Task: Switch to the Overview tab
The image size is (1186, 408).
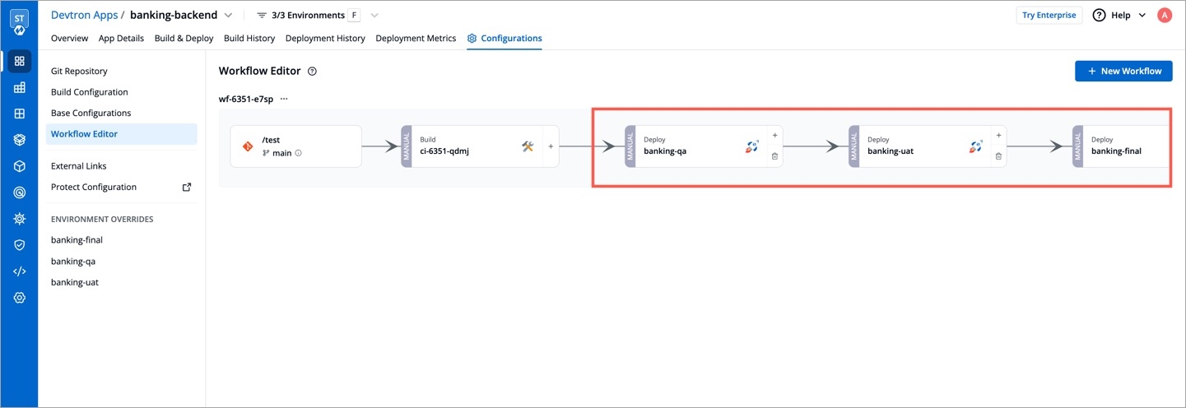Action: click(x=69, y=38)
